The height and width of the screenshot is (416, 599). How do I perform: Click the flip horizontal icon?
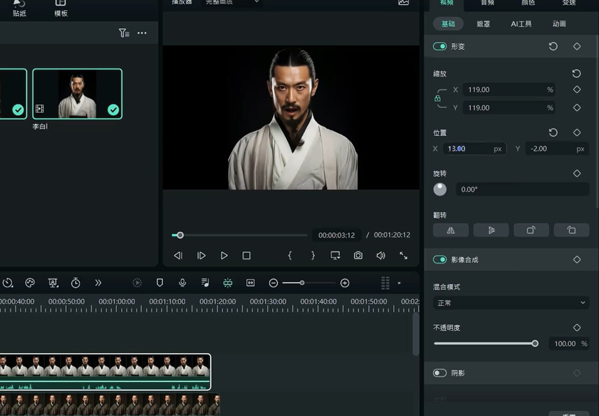coord(451,230)
